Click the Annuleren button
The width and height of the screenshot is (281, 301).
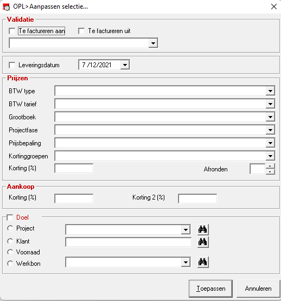point(258,289)
